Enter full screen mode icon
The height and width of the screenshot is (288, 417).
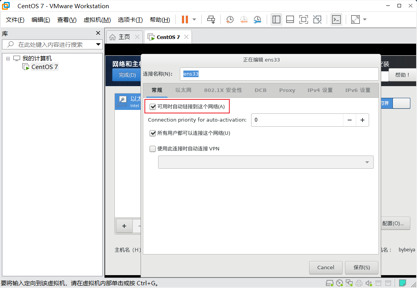(303, 19)
